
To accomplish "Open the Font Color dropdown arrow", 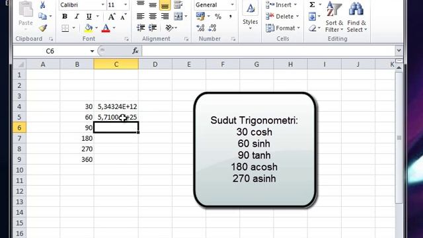I will click(114, 28).
